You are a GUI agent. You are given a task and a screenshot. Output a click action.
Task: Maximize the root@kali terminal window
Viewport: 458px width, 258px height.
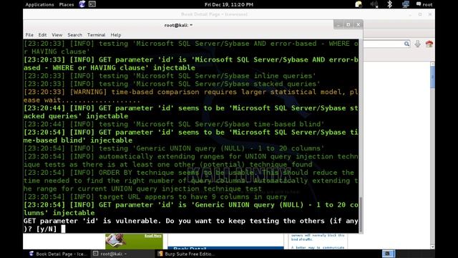pyautogui.click(x=349, y=24)
